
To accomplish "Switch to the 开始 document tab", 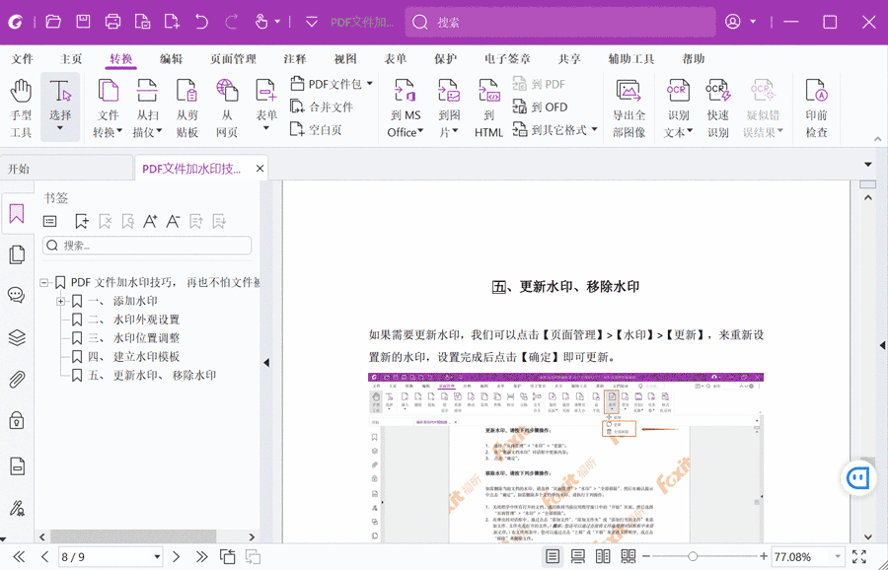I will 66,169.
